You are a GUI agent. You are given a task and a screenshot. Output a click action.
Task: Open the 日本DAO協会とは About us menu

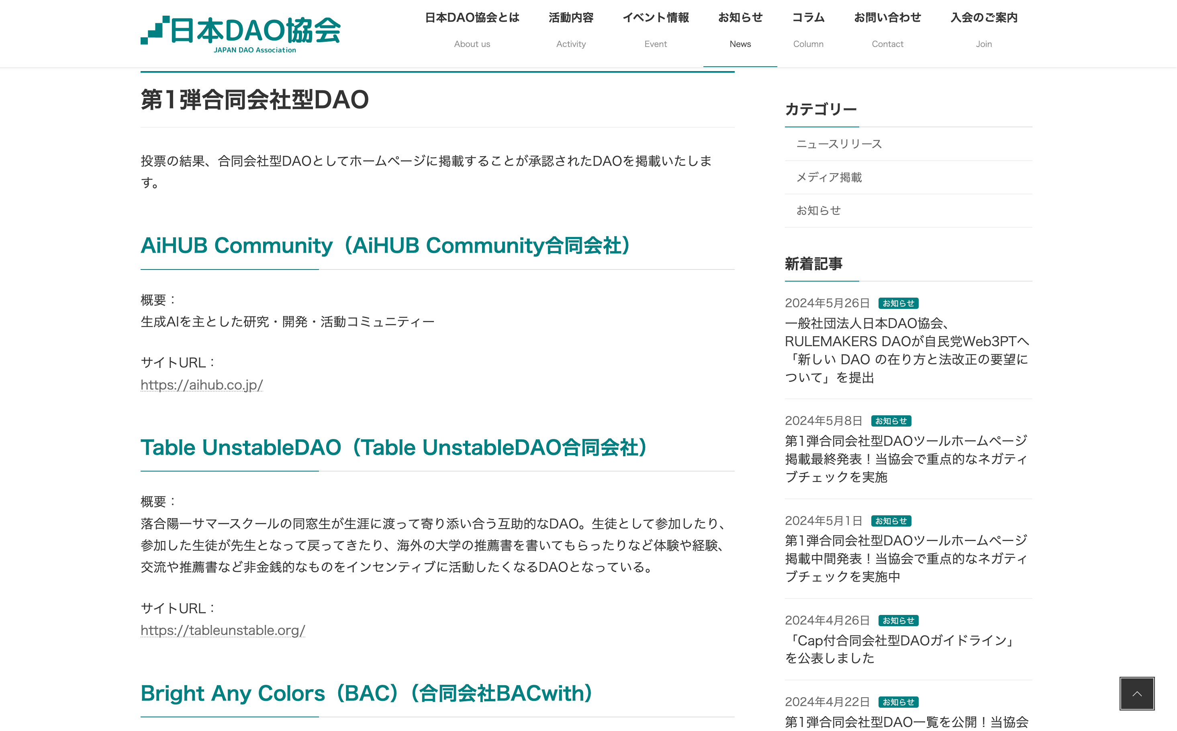472,31
